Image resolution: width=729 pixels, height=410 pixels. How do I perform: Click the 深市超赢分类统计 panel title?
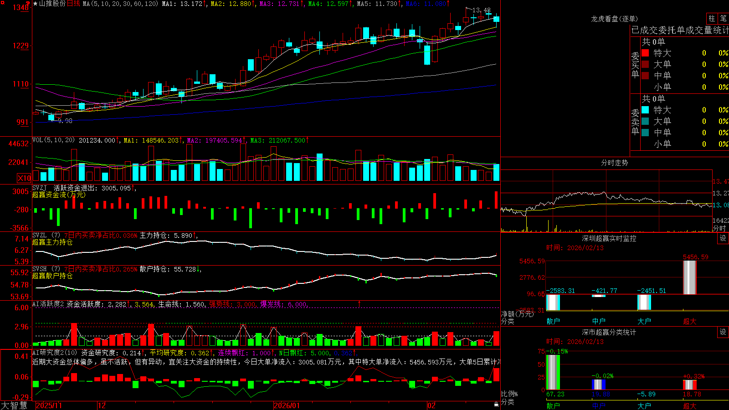[x=609, y=332]
